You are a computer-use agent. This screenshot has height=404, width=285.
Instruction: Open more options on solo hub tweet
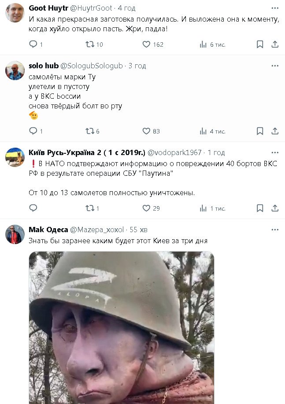point(275,66)
